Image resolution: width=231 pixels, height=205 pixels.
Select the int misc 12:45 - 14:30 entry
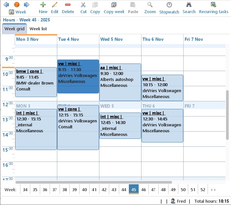pos(120,126)
